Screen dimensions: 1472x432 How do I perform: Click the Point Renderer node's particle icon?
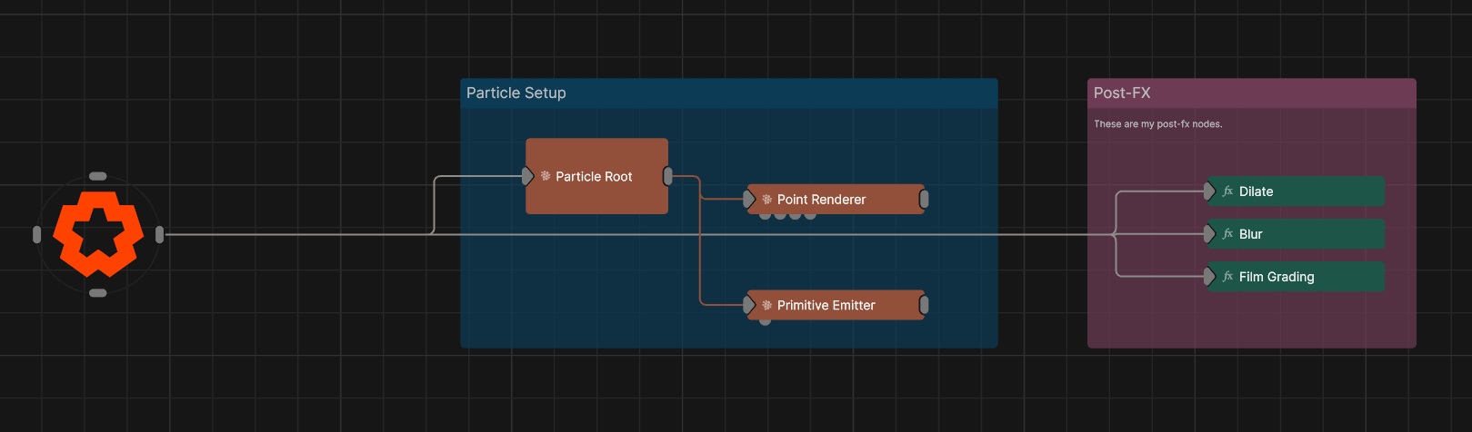(x=766, y=200)
